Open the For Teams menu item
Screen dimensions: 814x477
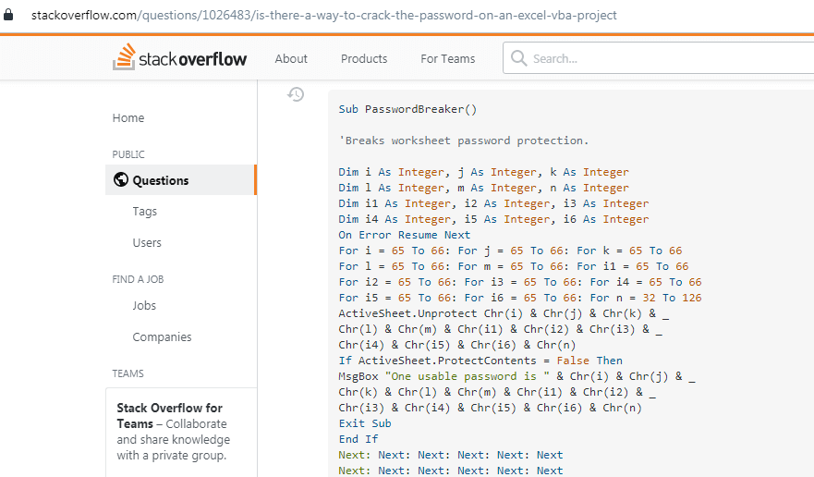[448, 59]
